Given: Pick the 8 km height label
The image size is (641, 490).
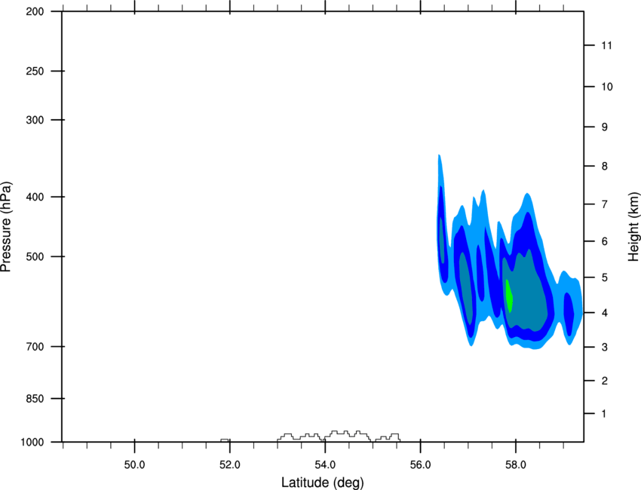Looking at the screenshot, I should coord(605,167).
